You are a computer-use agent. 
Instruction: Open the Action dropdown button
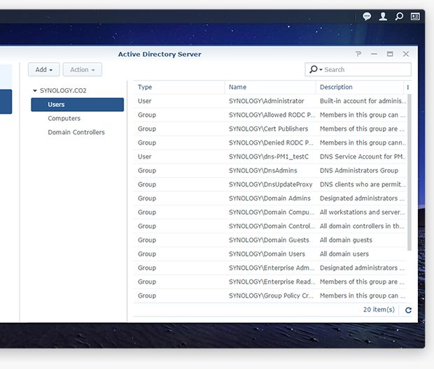82,70
